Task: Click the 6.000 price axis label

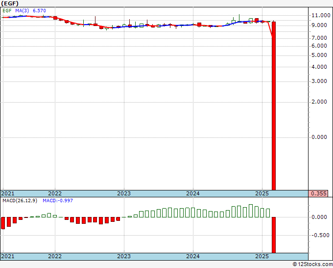Action: (319, 46)
